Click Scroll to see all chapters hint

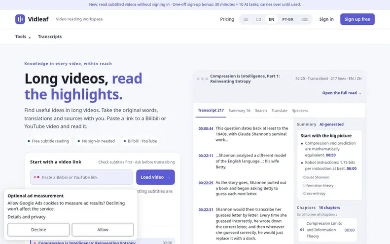click(x=317, y=214)
